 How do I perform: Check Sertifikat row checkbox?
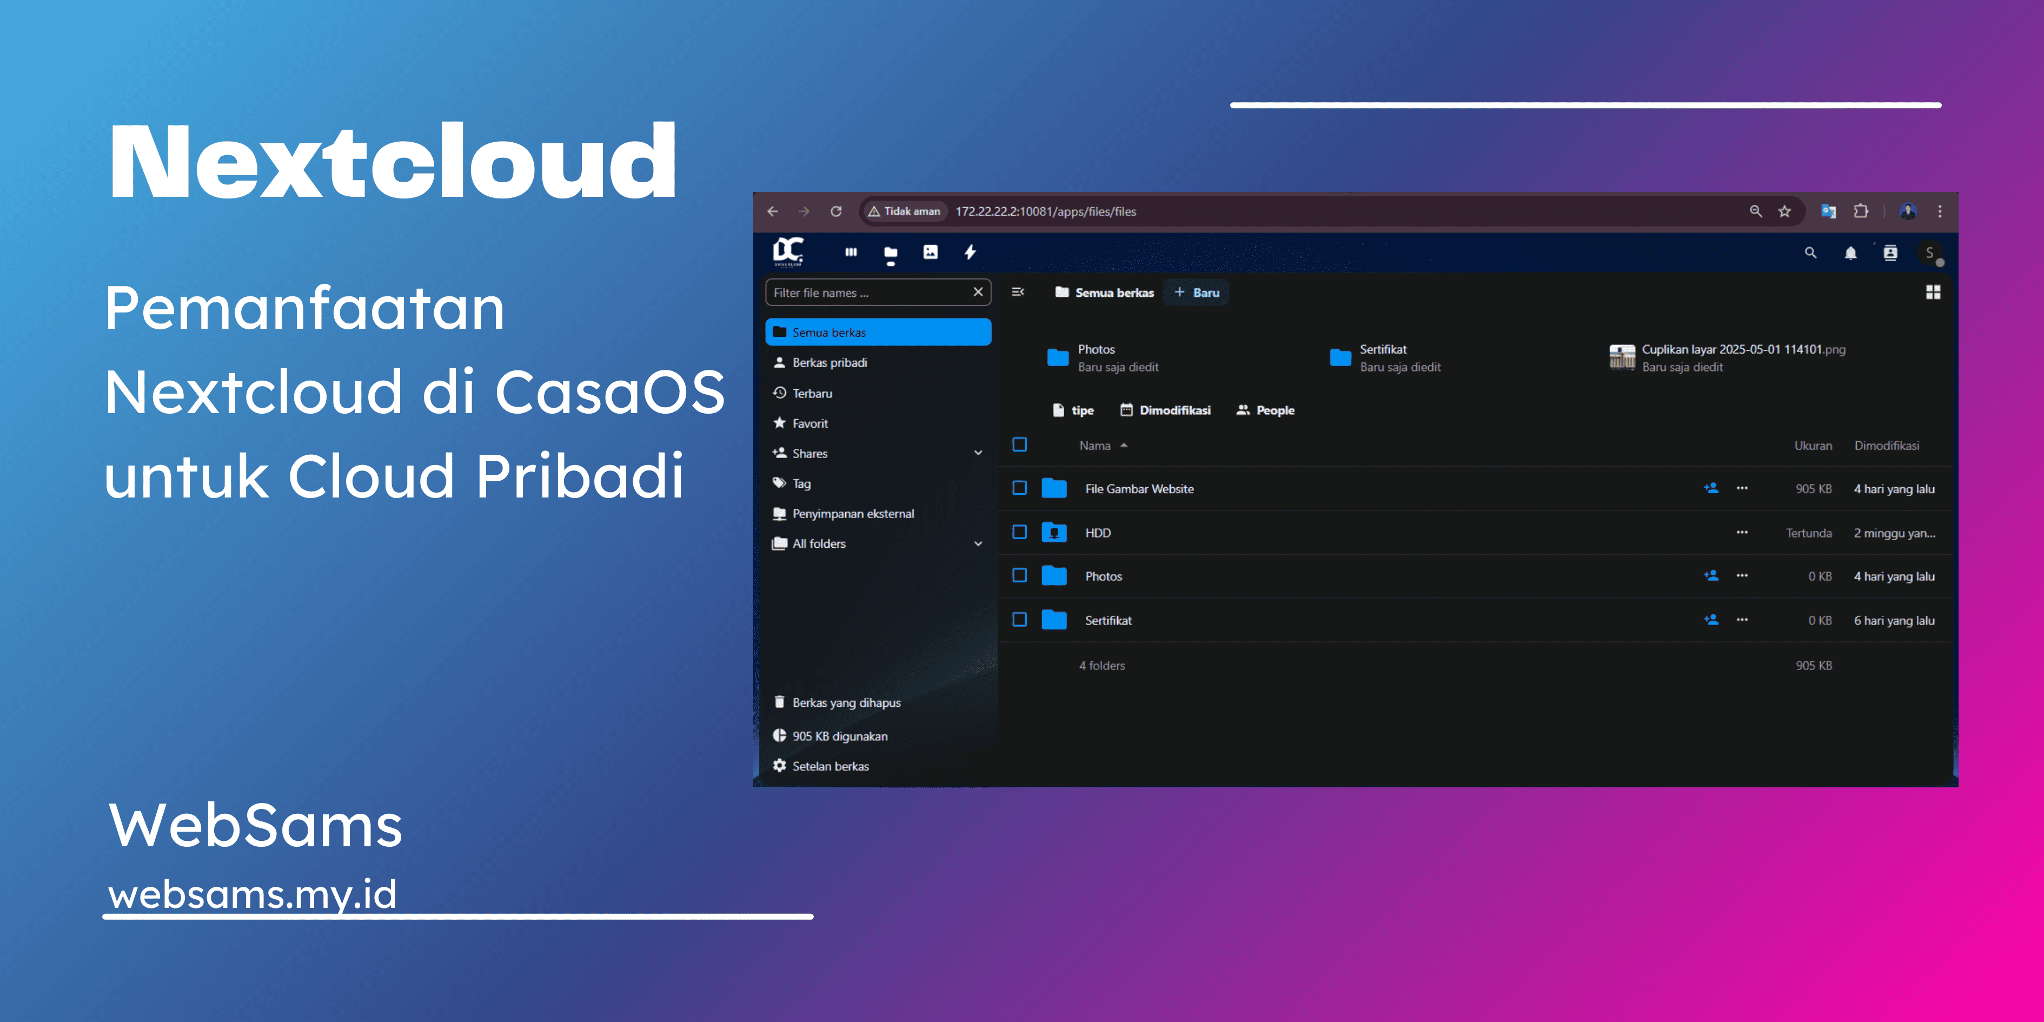(x=1020, y=620)
